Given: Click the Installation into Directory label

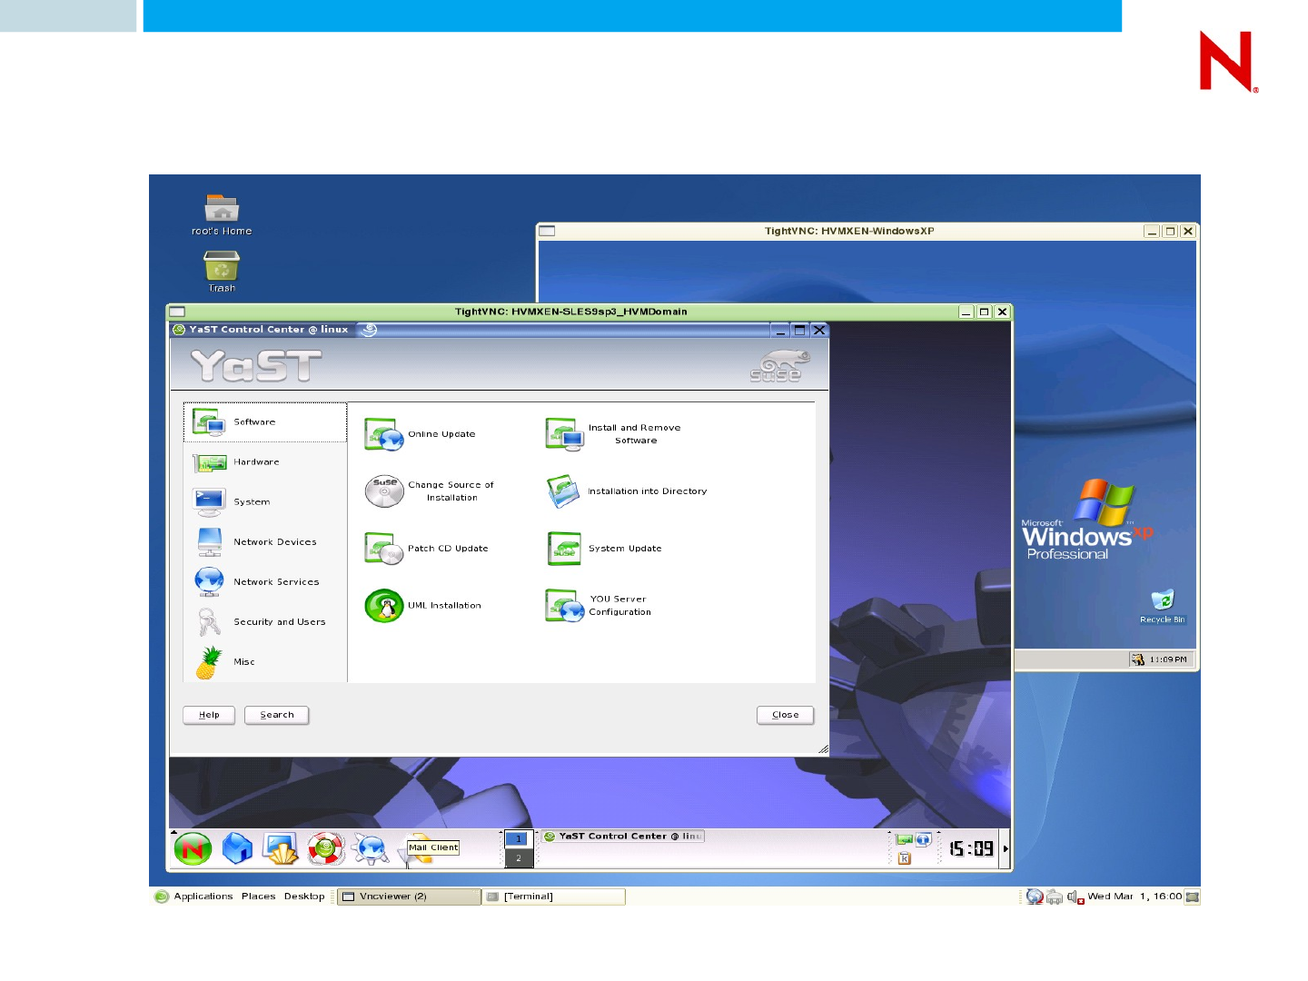Looking at the screenshot, I should pyautogui.click(x=648, y=491).
